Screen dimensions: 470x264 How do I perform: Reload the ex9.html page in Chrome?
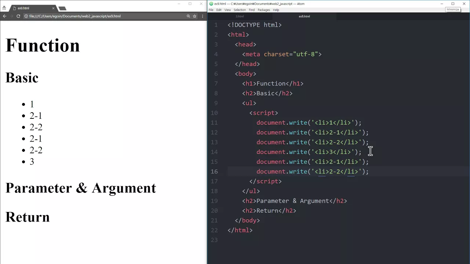point(18,16)
